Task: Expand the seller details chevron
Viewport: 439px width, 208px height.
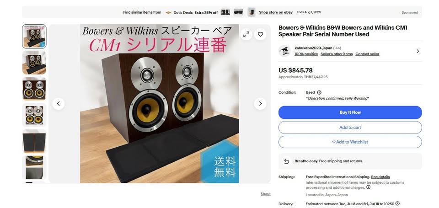Action: (x=418, y=51)
